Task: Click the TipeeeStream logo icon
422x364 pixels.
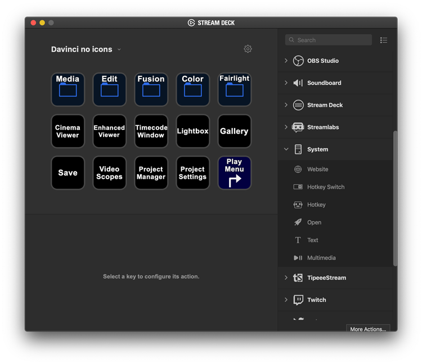Action: [x=298, y=277]
